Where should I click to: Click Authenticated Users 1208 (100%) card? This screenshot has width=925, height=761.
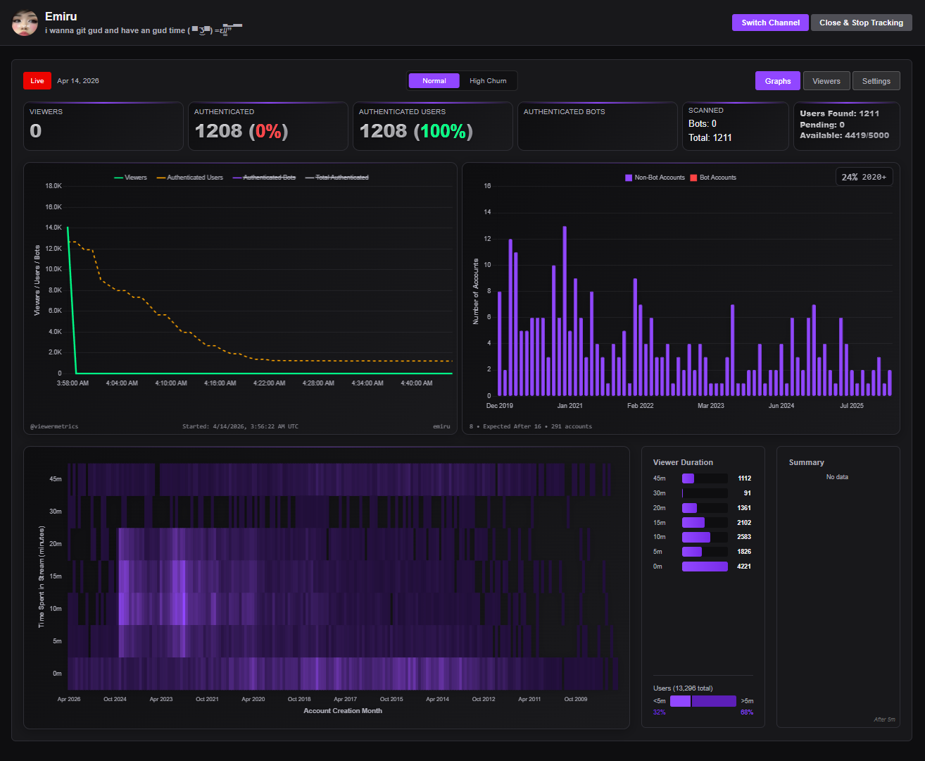point(433,126)
